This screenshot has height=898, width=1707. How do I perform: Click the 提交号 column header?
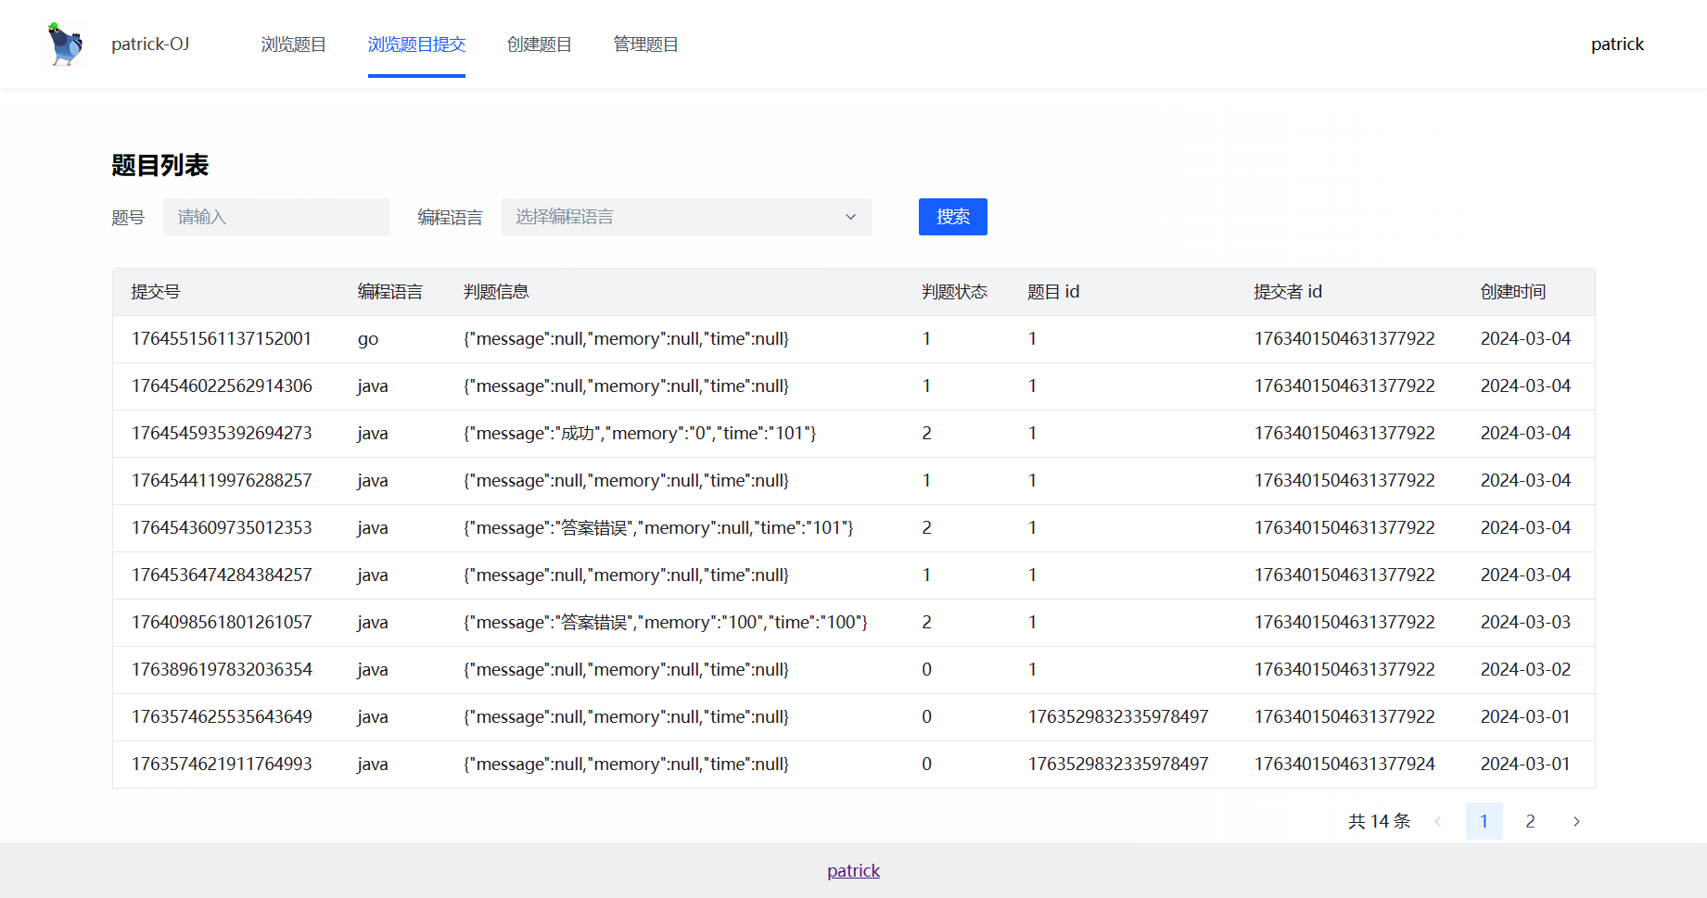156,292
